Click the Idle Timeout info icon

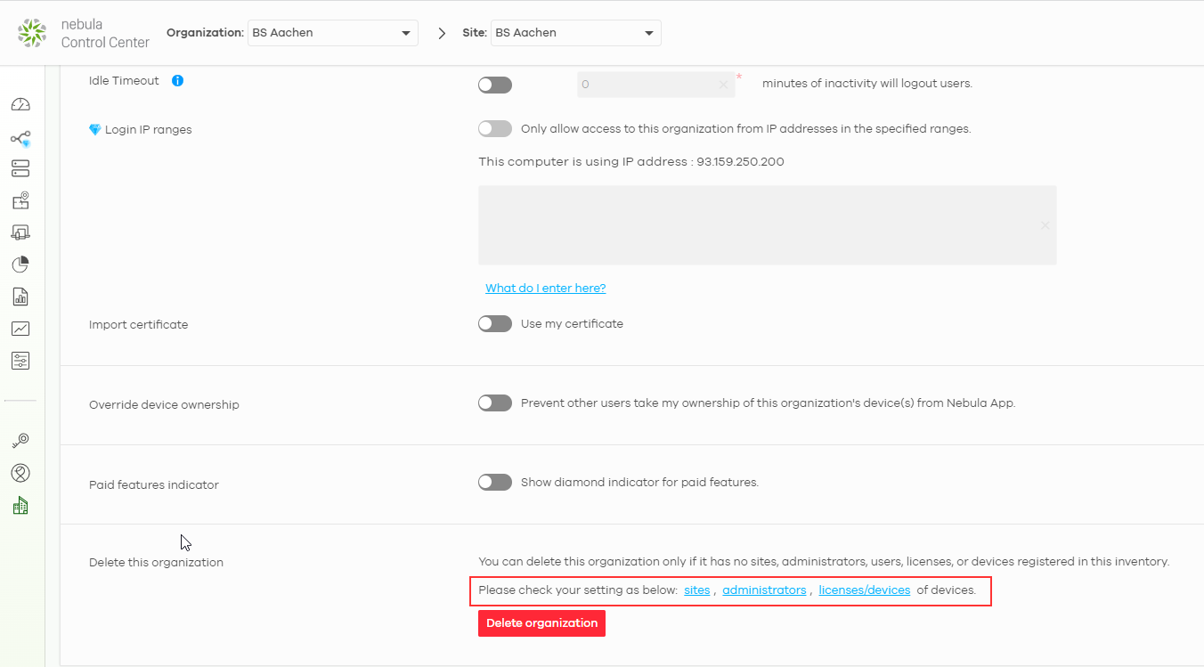coord(177,80)
